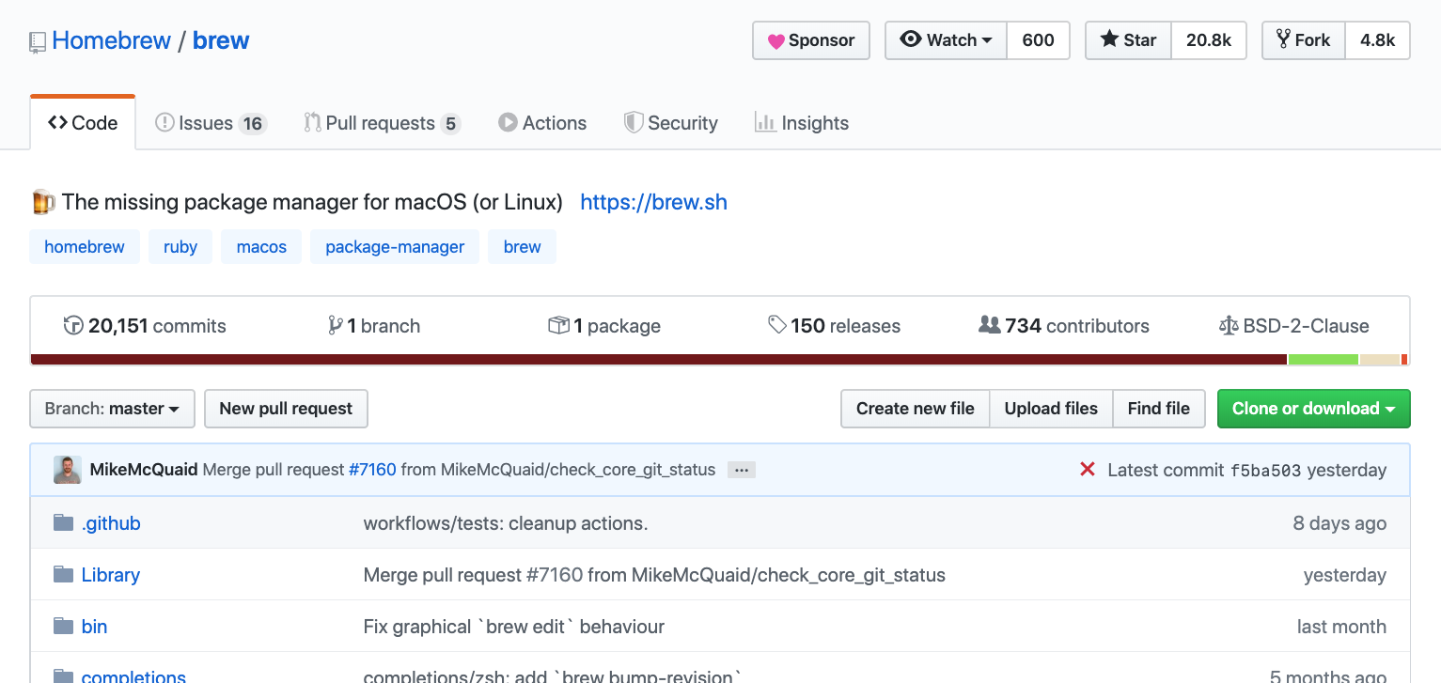1441x683 pixels.
Task: Open the Clone or download dropdown
Action: pos(1312,409)
